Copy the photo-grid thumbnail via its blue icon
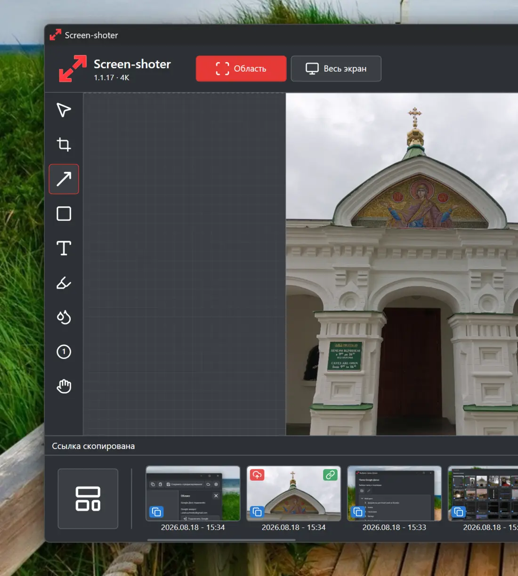Image resolution: width=518 pixels, height=576 pixels. [459, 511]
